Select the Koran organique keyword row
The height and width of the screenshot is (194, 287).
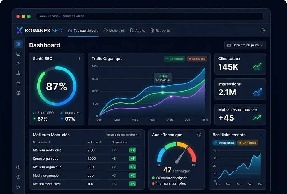point(87,159)
